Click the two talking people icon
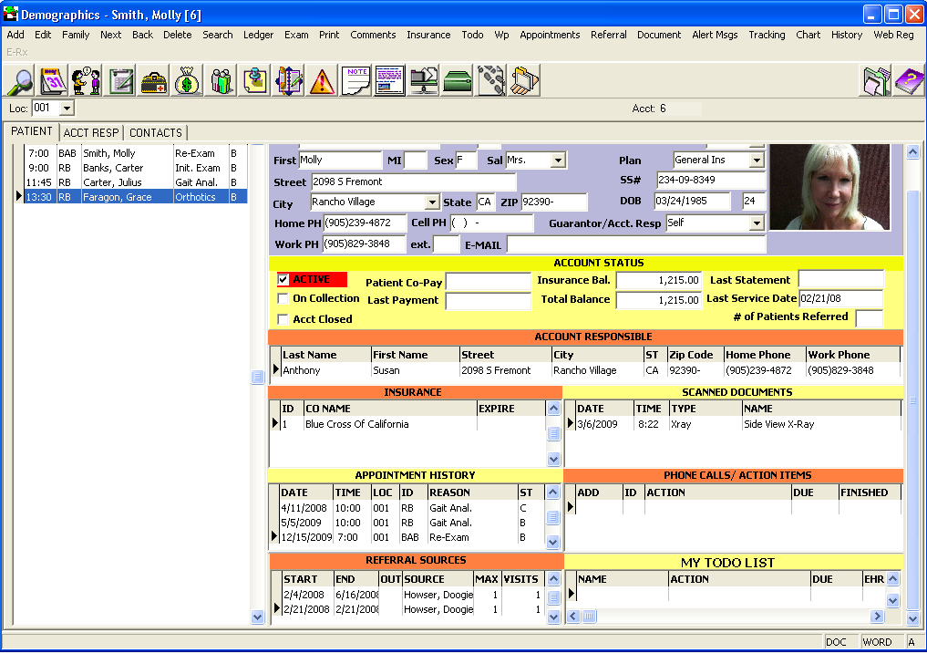The image size is (927, 653). pyautogui.click(x=87, y=81)
